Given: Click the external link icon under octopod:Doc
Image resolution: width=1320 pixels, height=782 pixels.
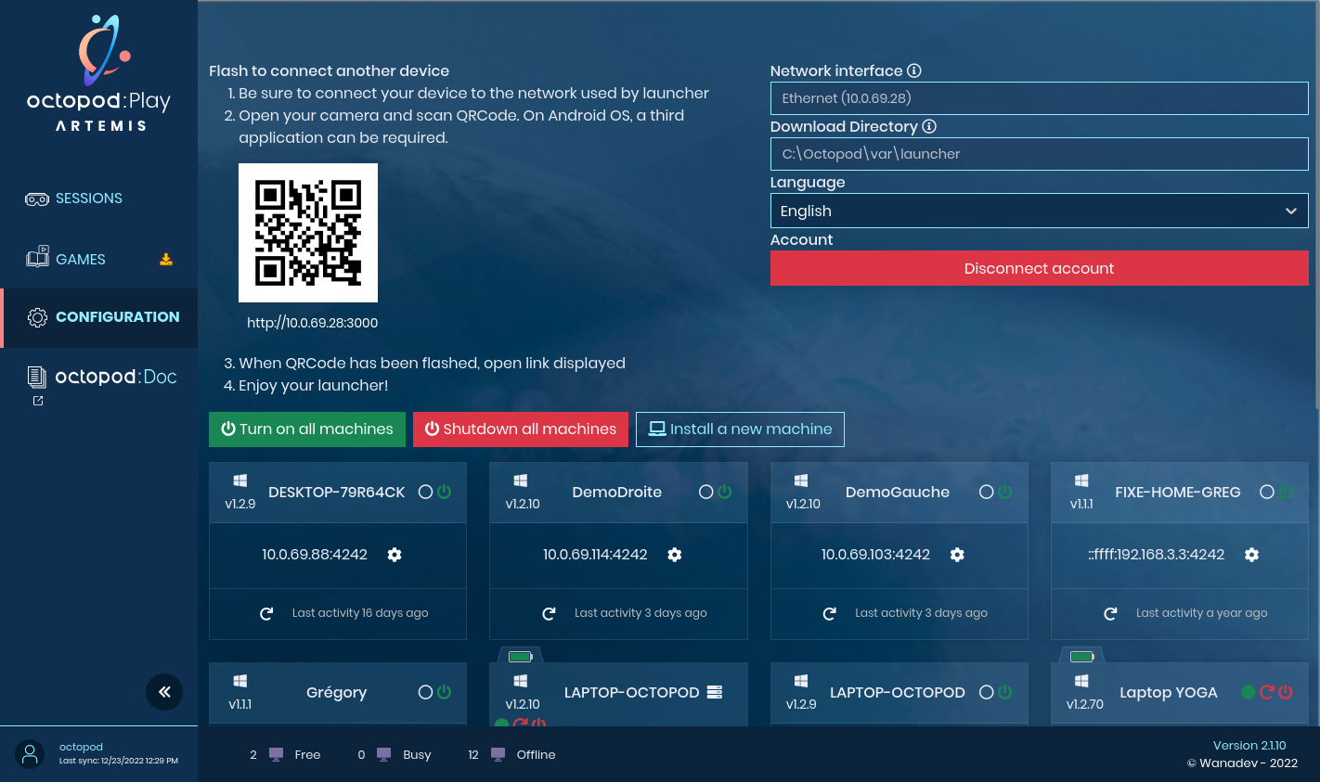Looking at the screenshot, I should pyautogui.click(x=38, y=401).
